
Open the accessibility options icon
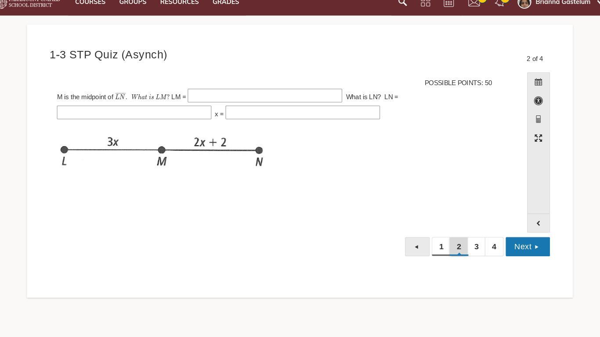tap(539, 101)
